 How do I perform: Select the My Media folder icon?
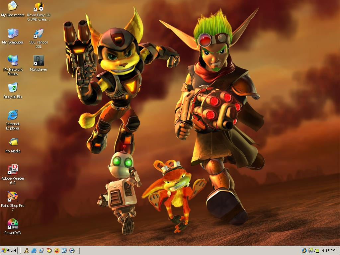coord(13,145)
